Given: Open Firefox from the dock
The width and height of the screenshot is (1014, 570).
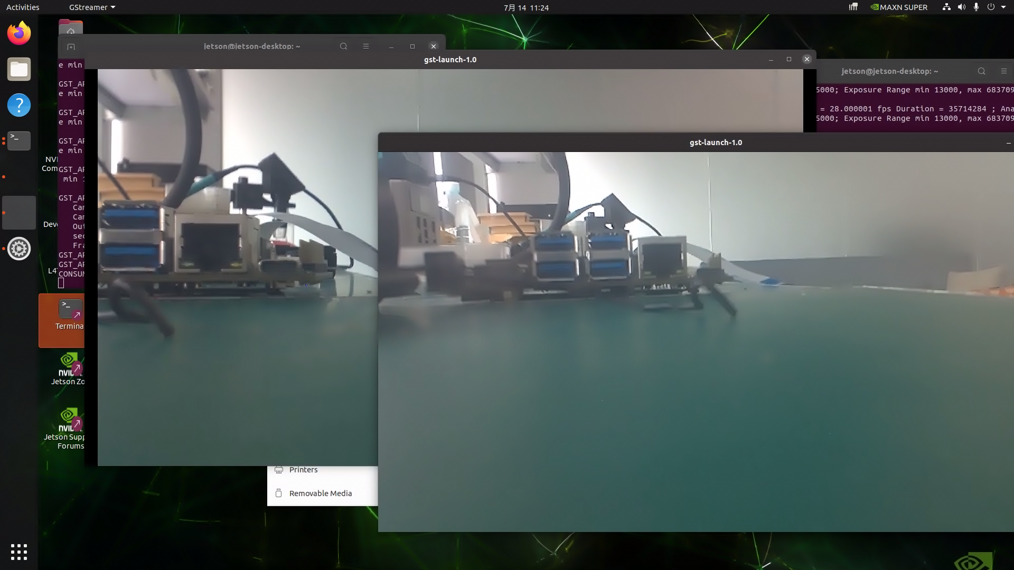Looking at the screenshot, I should 19,33.
